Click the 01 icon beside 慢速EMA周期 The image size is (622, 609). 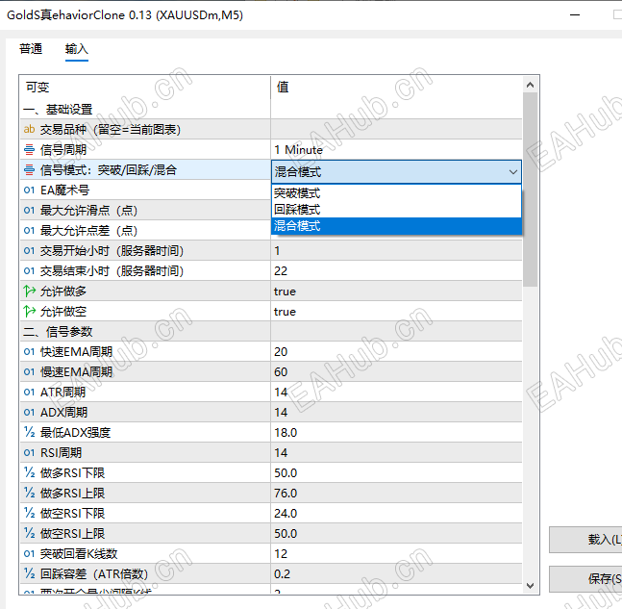tap(29, 372)
